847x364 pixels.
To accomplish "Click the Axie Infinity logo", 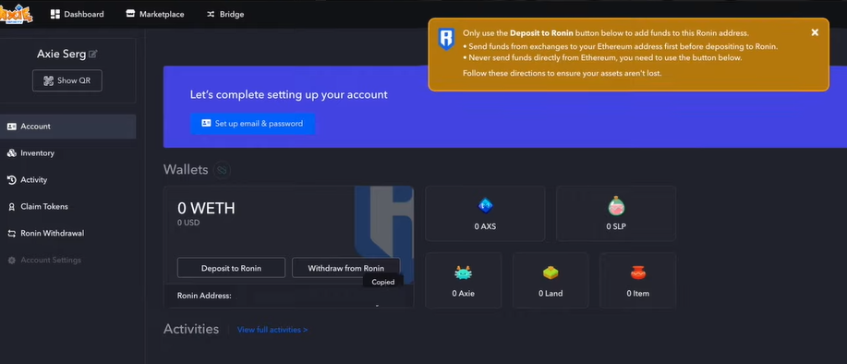I will tap(17, 14).
